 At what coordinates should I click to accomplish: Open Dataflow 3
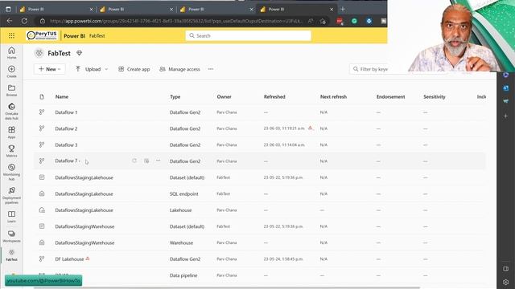[66, 144]
